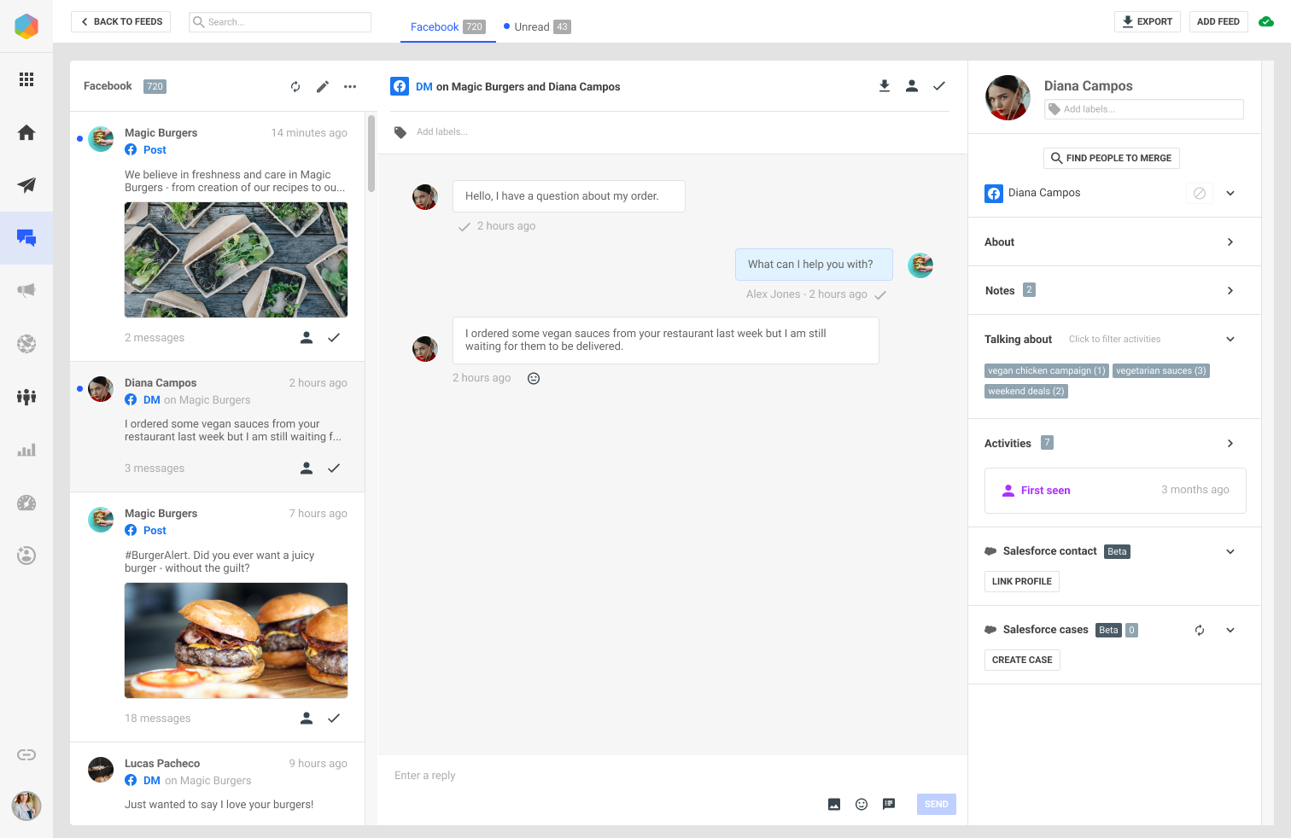Click the feed list vertical scrollbar
The height and width of the screenshot is (838, 1291).
pos(371,154)
